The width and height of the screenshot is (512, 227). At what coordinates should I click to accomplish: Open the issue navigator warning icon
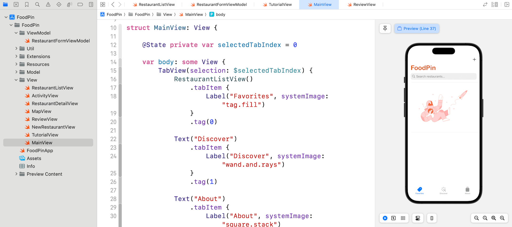tap(48, 5)
